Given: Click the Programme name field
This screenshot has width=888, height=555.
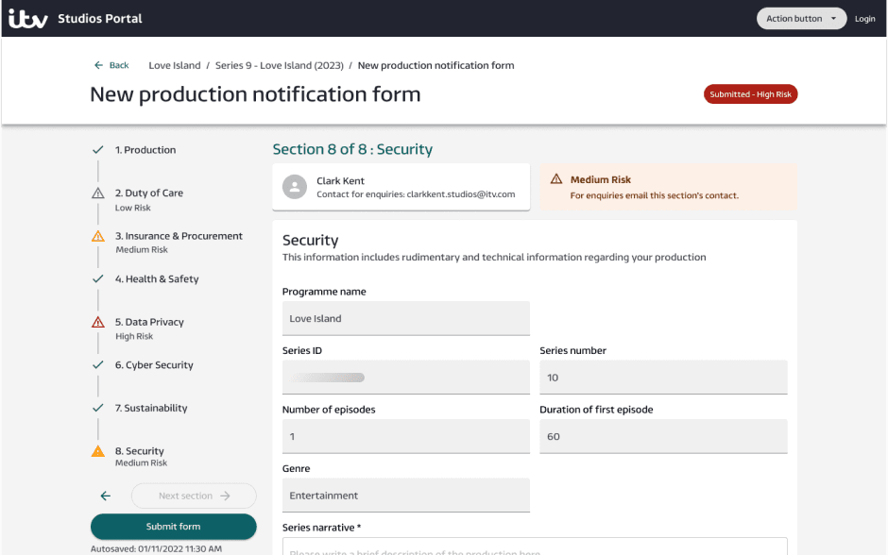Looking at the screenshot, I should tap(406, 318).
